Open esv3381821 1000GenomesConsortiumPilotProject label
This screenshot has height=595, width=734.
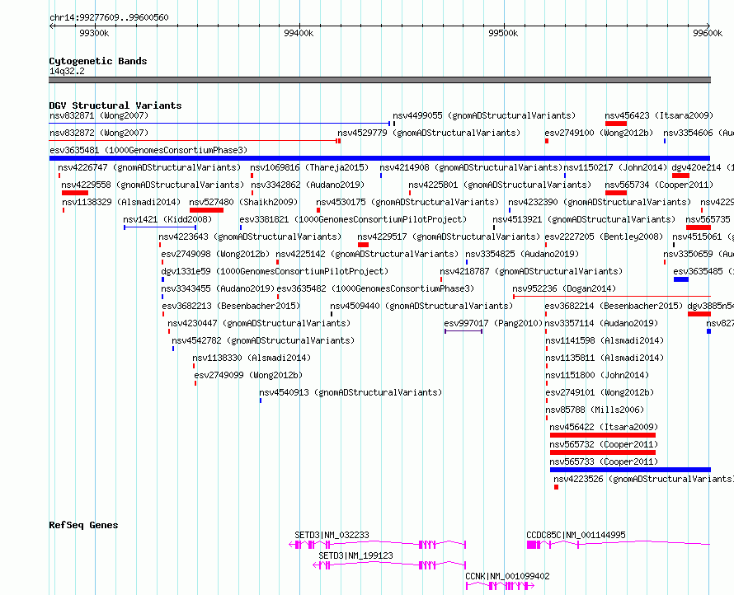353,219
